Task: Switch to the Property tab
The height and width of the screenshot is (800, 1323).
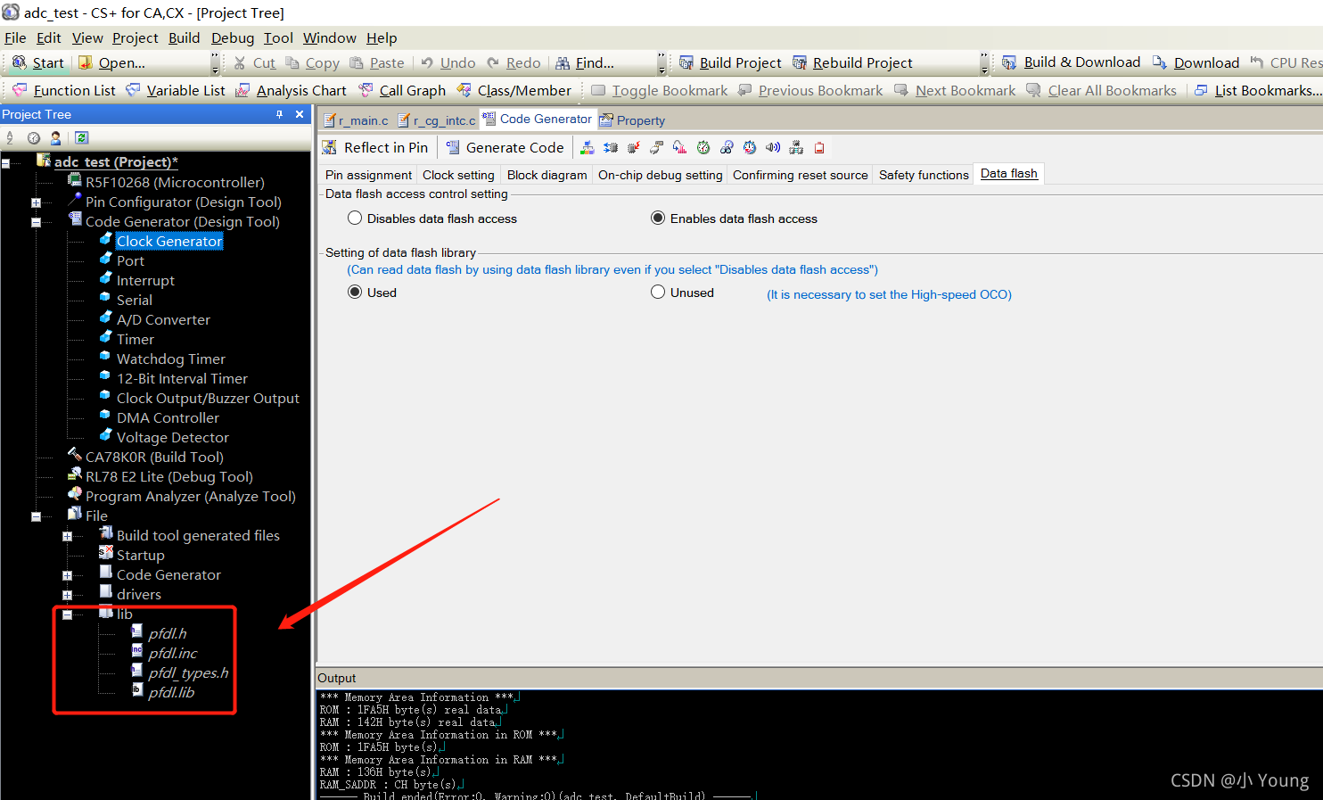Action: (632, 120)
